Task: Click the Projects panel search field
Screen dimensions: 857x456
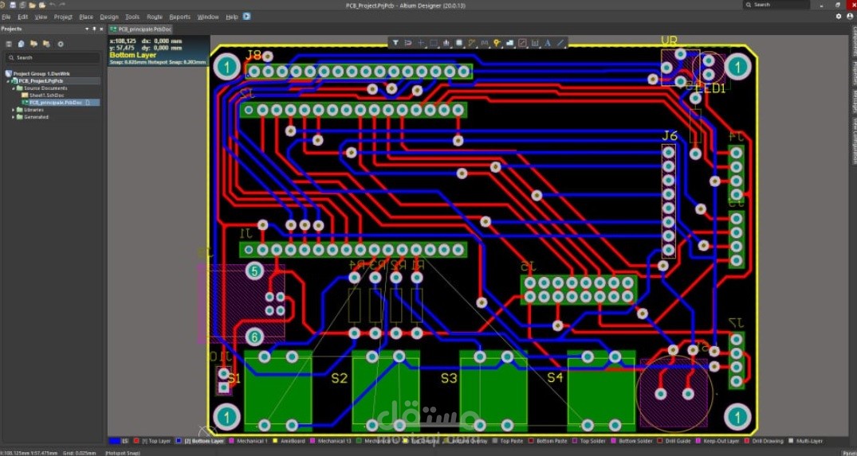Action: point(53,57)
